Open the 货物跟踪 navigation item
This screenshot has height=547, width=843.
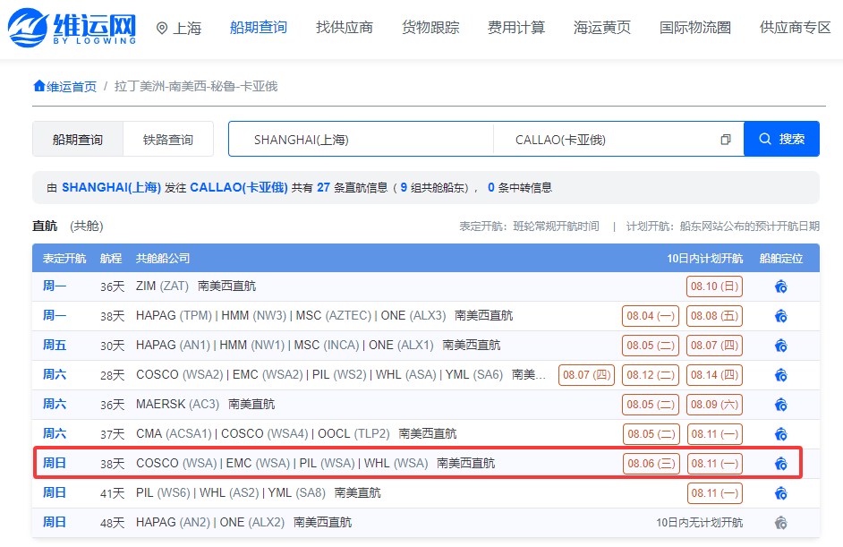(430, 28)
